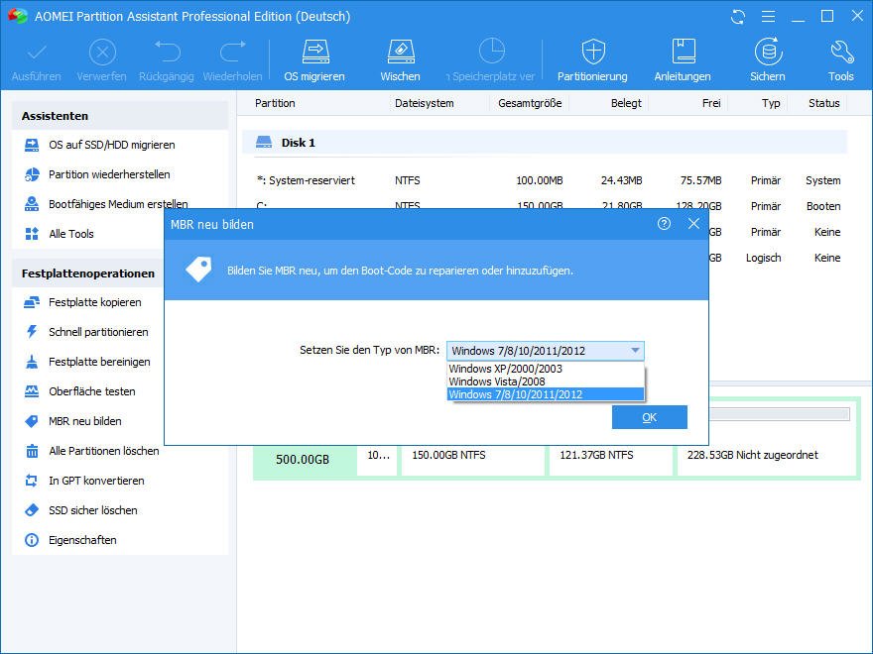Click the Status column header
This screenshot has height=654, width=873.
coord(824,103)
